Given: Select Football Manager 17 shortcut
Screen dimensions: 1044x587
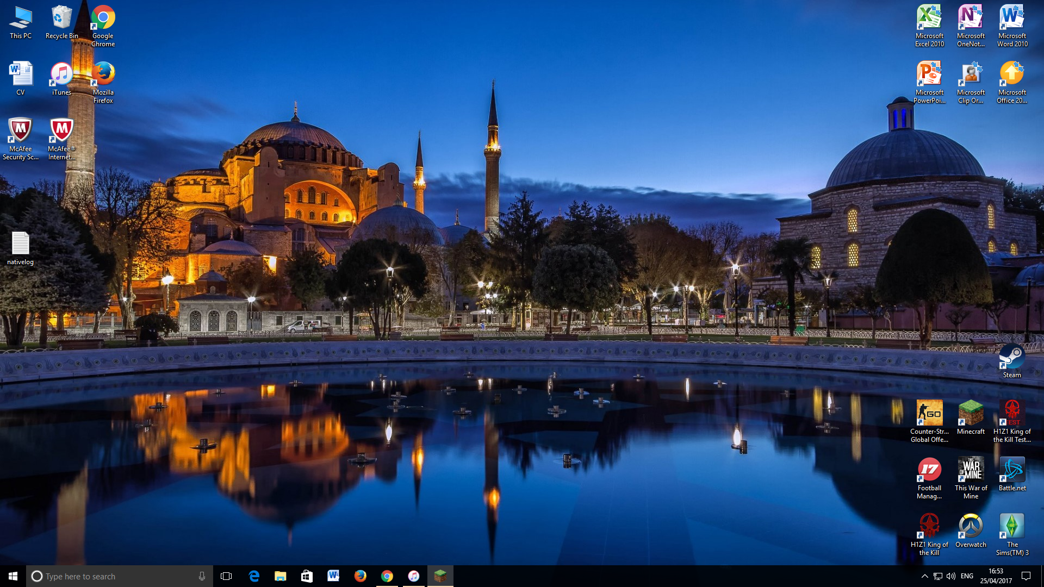Looking at the screenshot, I should click(x=929, y=471).
